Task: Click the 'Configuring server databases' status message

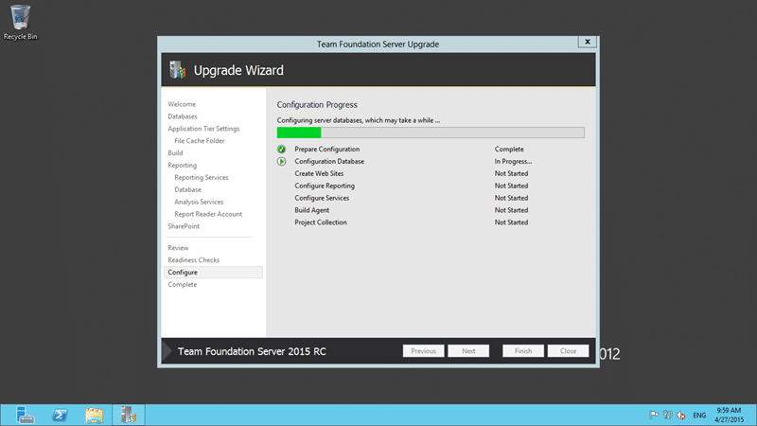Action: pos(359,120)
